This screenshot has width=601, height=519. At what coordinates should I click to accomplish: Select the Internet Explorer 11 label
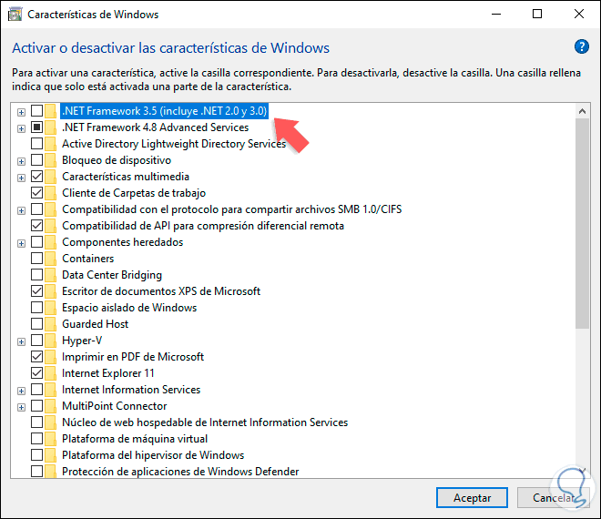(x=108, y=373)
